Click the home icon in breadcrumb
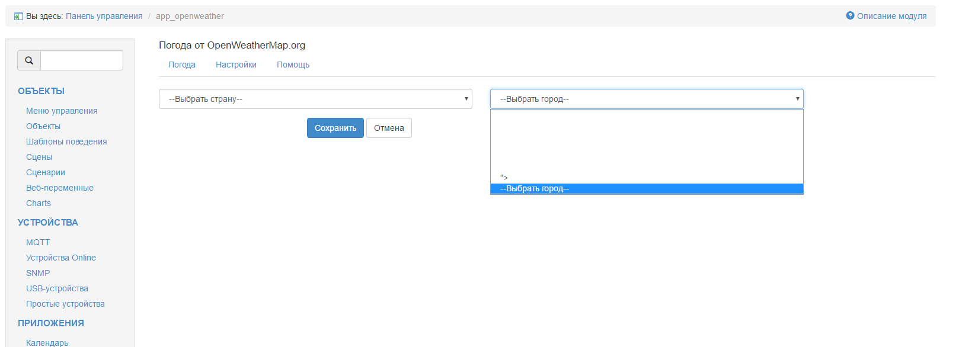The image size is (959, 347). pos(18,17)
